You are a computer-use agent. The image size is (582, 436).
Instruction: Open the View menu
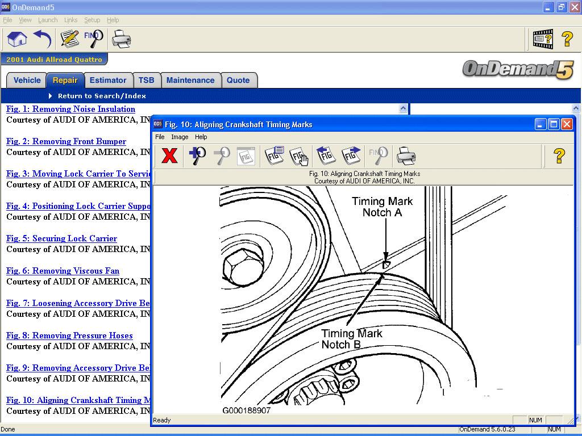[25, 20]
